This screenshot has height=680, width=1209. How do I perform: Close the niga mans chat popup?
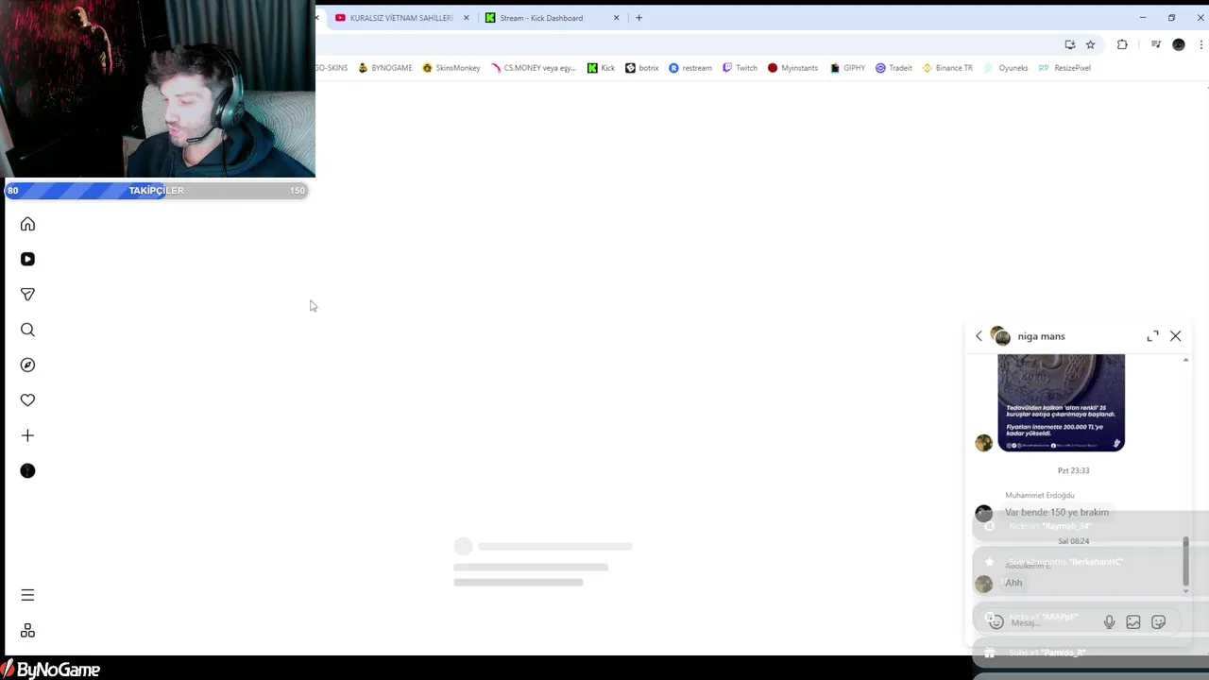1175,336
